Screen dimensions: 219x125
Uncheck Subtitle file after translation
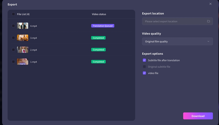pyautogui.click(x=144, y=60)
